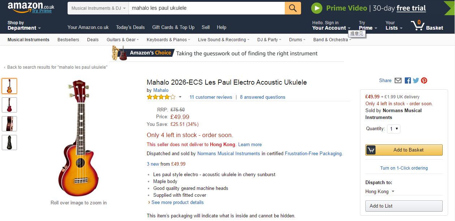
Task: View the black carry bag thumbnail
Action: point(9,143)
